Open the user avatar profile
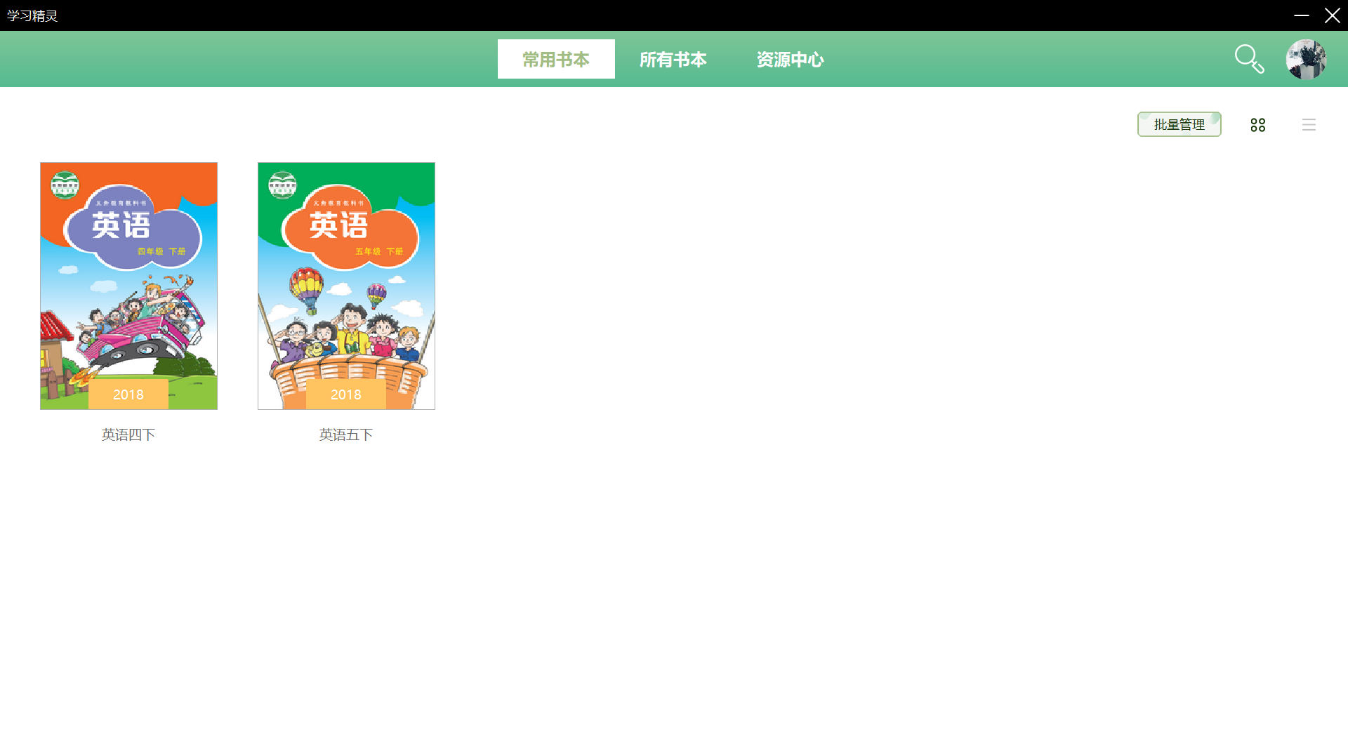This screenshot has height=730, width=1348. pyautogui.click(x=1306, y=59)
